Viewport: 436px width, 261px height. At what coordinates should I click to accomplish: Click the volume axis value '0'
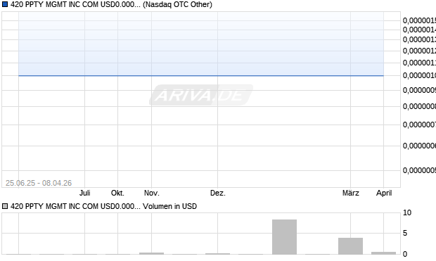[x=405, y=254]
